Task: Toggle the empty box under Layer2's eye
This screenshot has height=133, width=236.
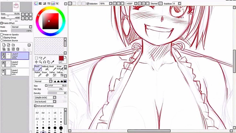Action: 3,65
